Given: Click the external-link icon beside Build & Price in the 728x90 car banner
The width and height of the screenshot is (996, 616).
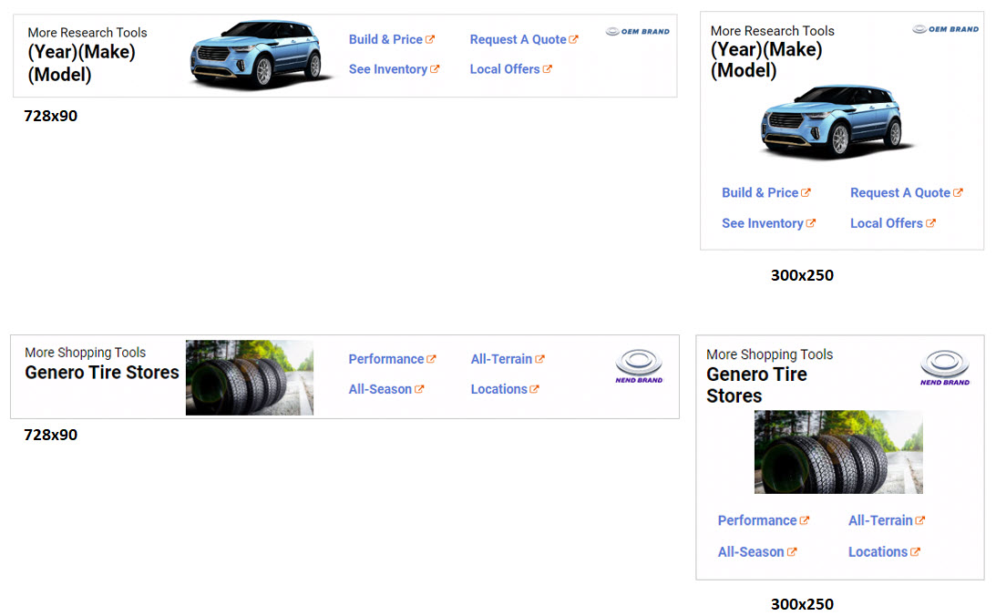Looking at the screenshot, I should pyautogui.click(x=430, y=39).
